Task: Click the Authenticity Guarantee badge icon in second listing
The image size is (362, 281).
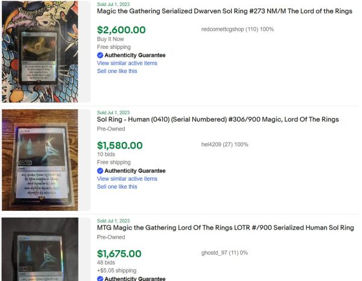Action: 100,171
